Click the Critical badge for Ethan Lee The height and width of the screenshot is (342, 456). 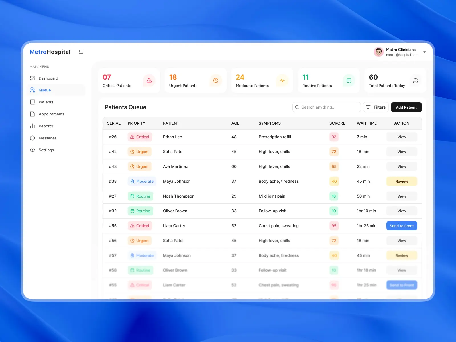coord(140,137)
